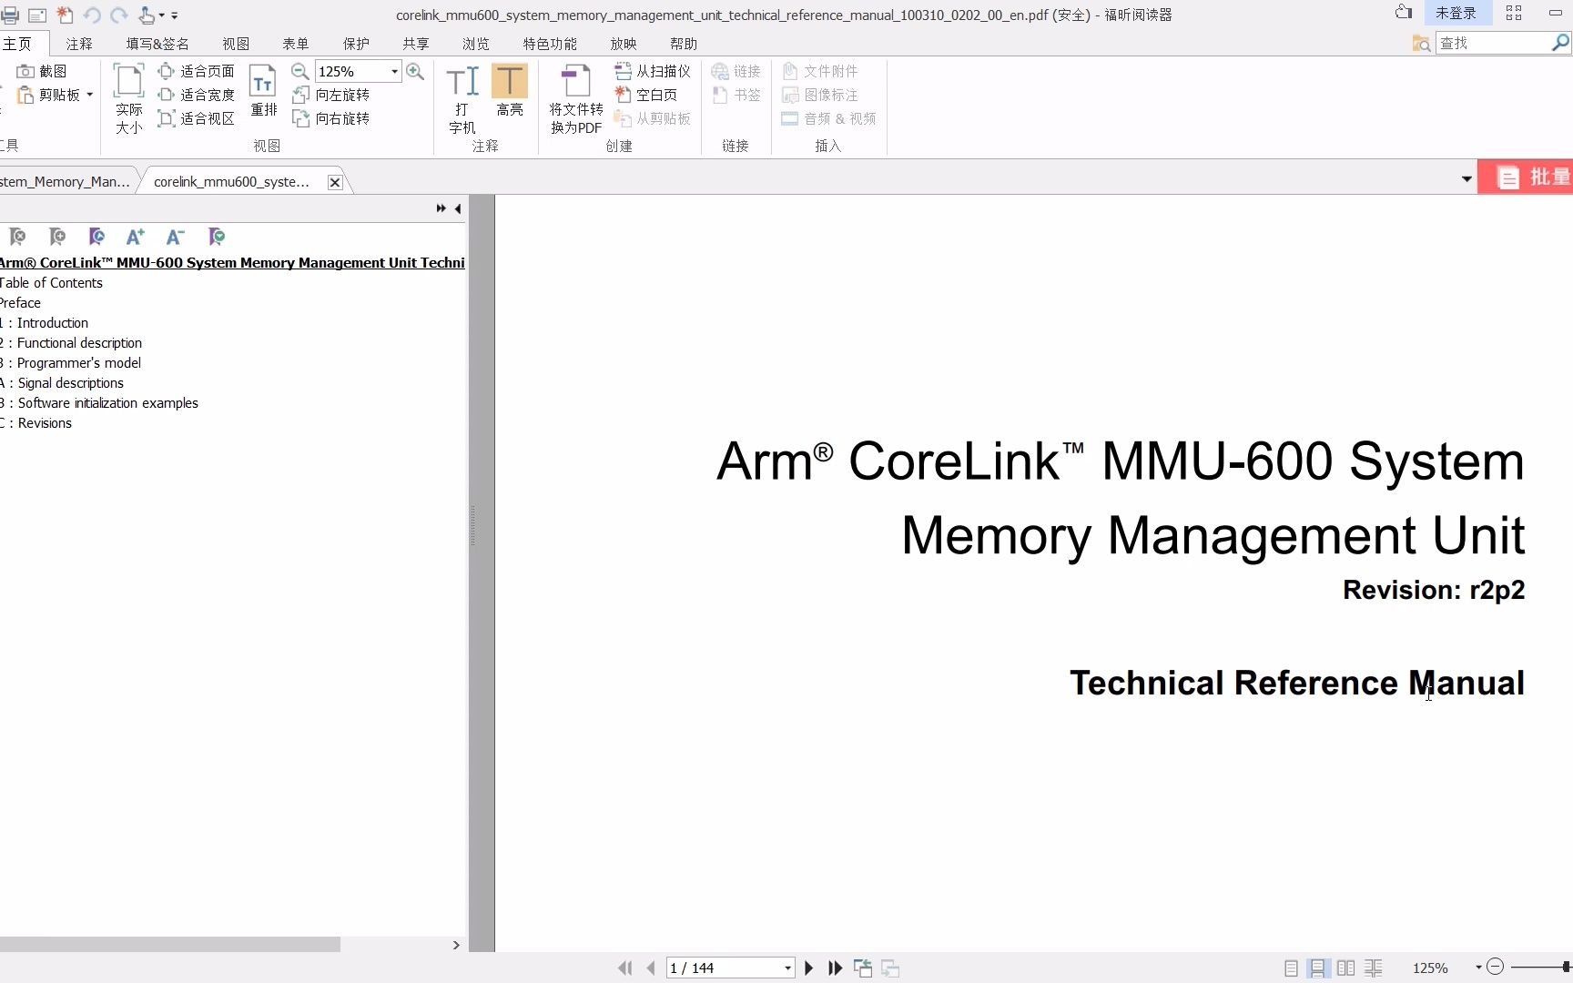Click the decrease bookmark font size A- icon
The image size is (1573, 983).
(x=176, y=237)
